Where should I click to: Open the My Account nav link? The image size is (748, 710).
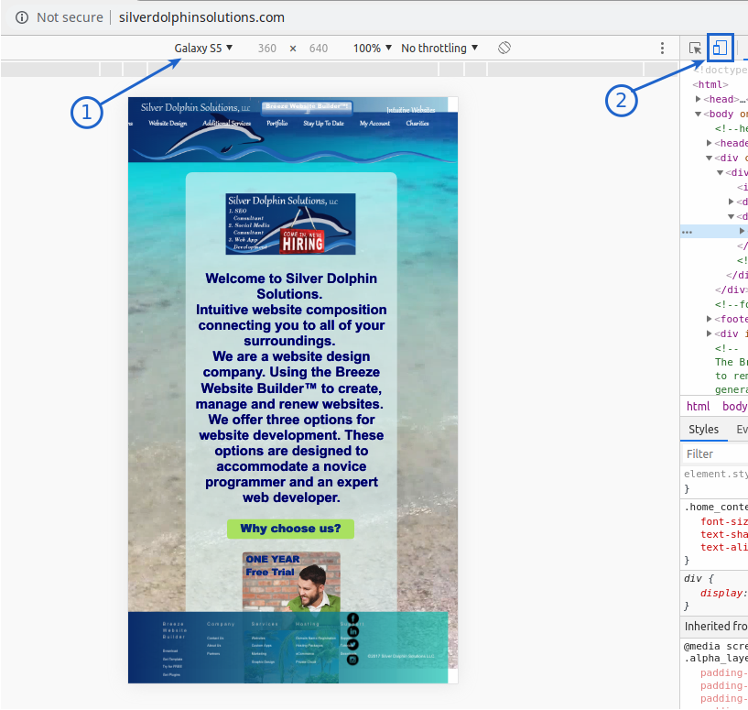click(x=374, y=123)
